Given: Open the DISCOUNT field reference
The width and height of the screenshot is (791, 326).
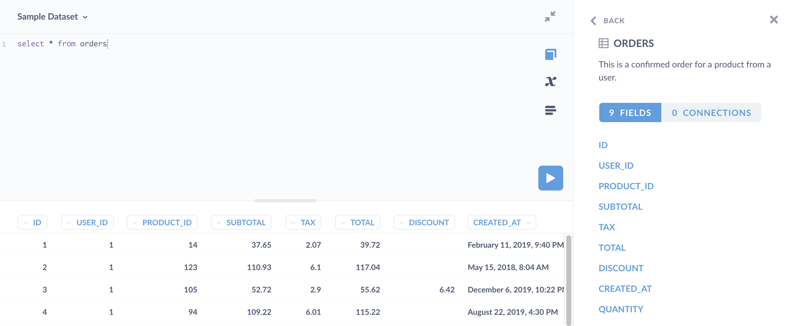Looking at the screenshot, I should (x=621, y=268).
